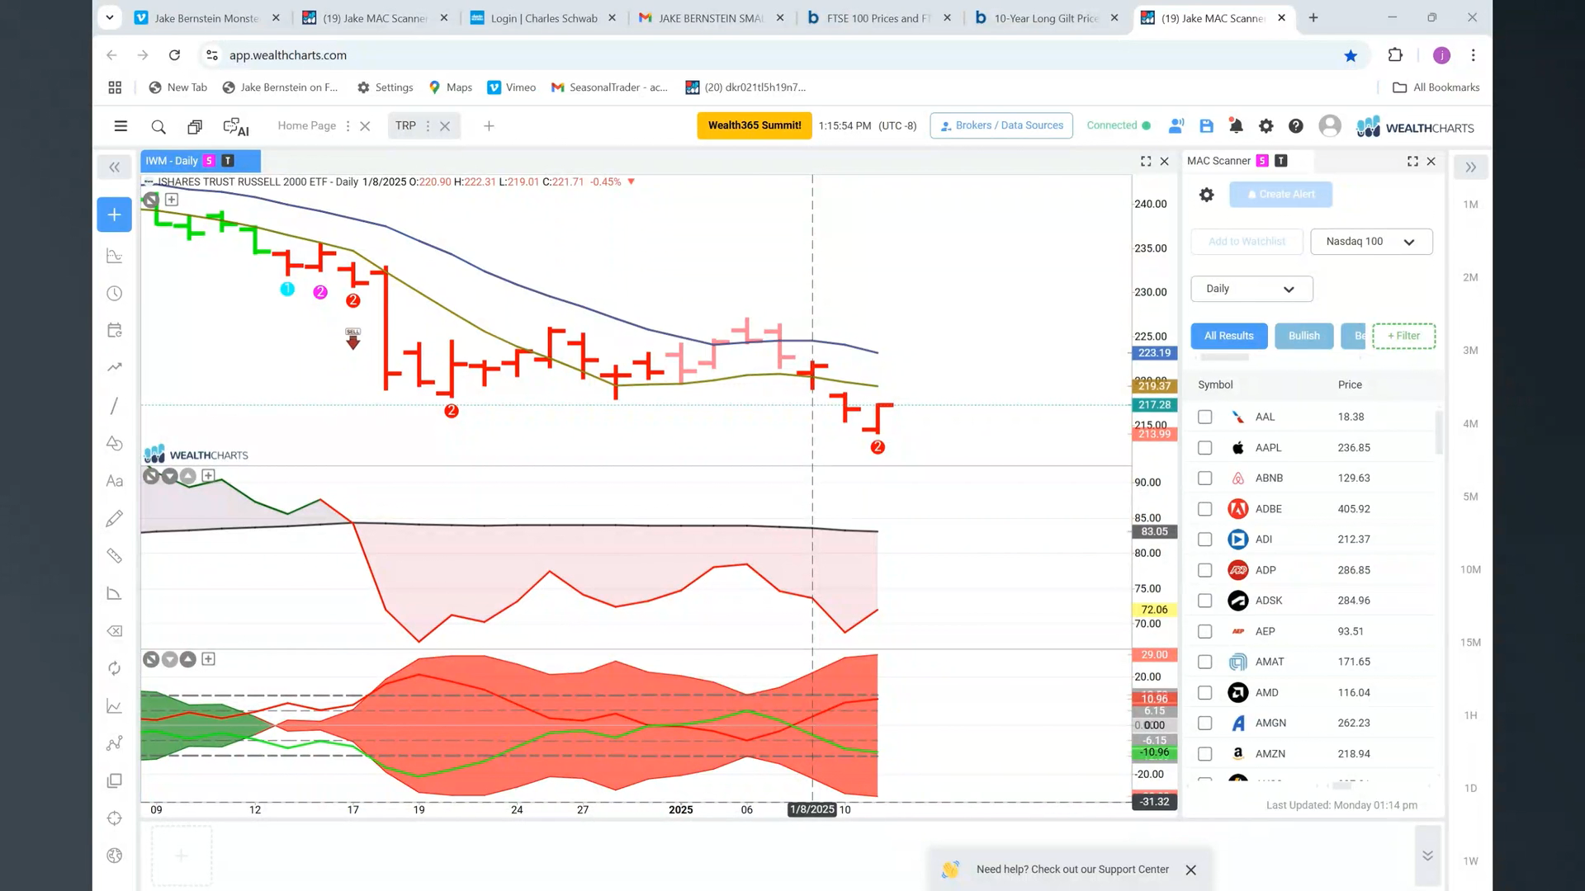Maximize the IWM chart panel
This screenshot has width=1585, height=891.
click(1146, 162)
